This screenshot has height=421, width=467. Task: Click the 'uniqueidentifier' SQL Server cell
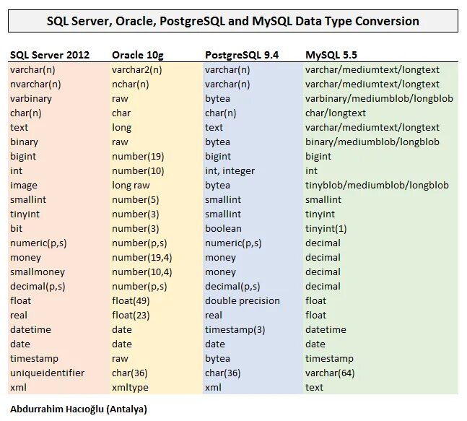tap(48, 373)
